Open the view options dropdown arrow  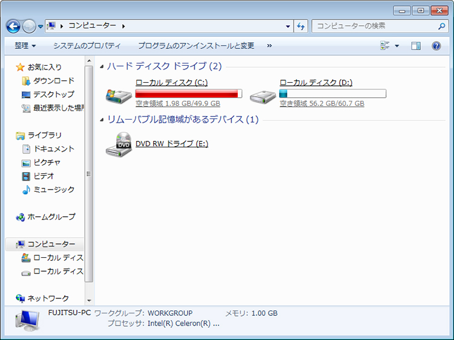397,46
